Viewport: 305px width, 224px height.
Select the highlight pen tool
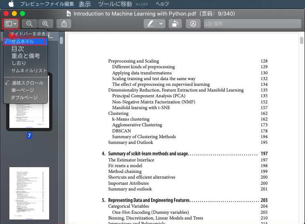point(150,24)
